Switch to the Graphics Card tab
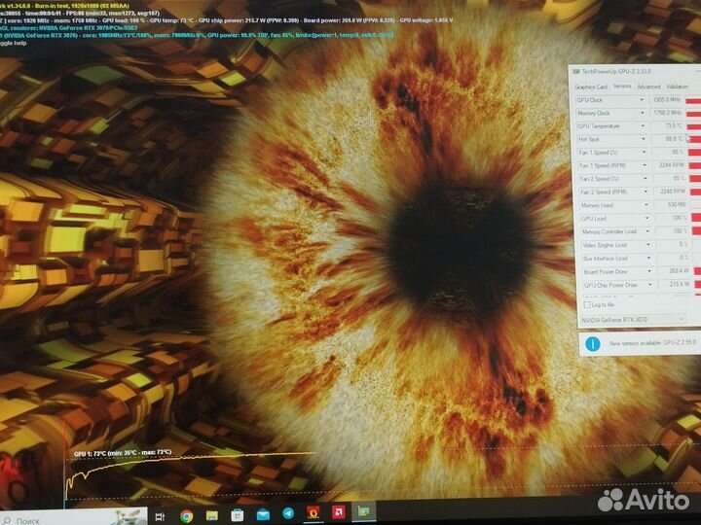The width and height of the screenshot is (701, 525). click(x=591, y=87)
